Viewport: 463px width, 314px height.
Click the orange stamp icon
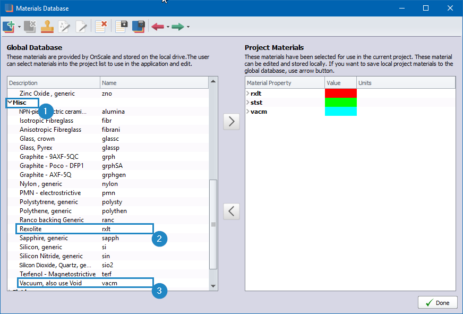click(x=47, y=27)
